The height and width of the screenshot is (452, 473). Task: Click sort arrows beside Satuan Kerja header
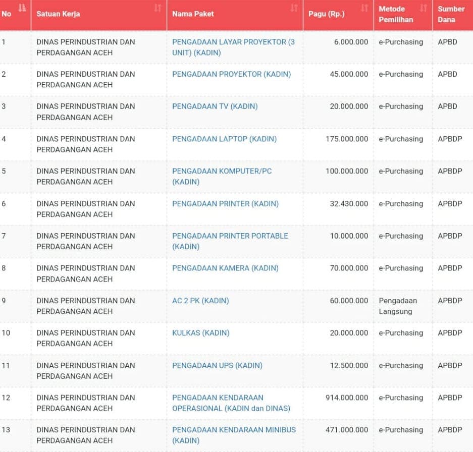tap(157, 8)
